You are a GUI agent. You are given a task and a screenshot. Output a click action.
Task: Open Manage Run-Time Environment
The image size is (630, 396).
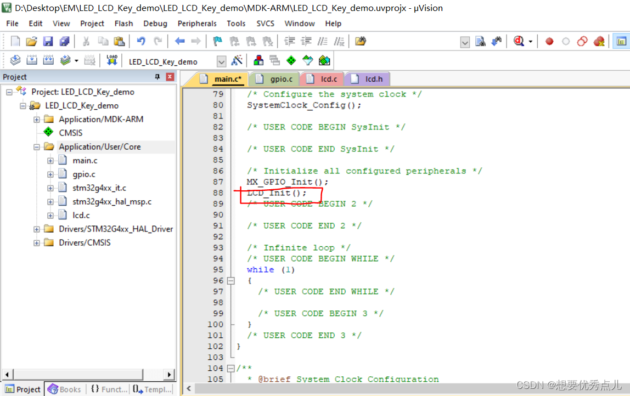coord(291,60)
